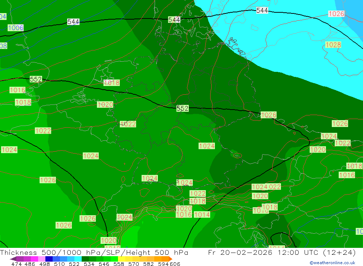This screenshot has height=266, width=363.
Task: Pick the cyan legend swatch above 522
Action: click(x=78, y=259)
